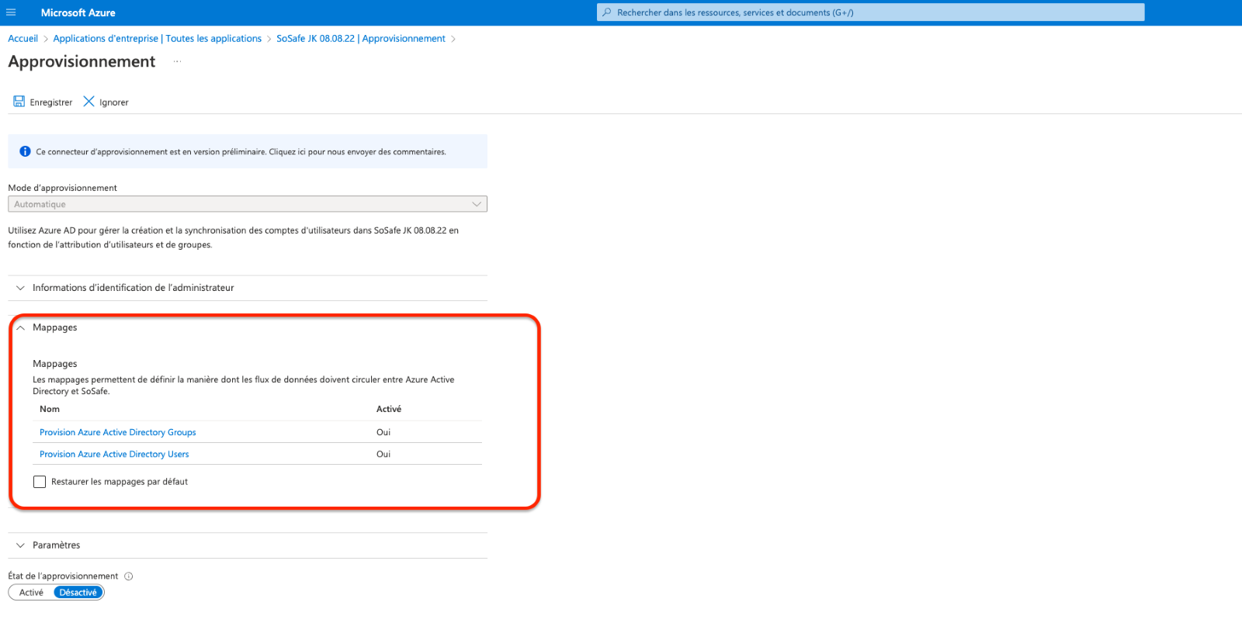Viewport: 1242px width, 623px height.
Task: Select Désactivé provisioning state
Action: coord(78,593)
